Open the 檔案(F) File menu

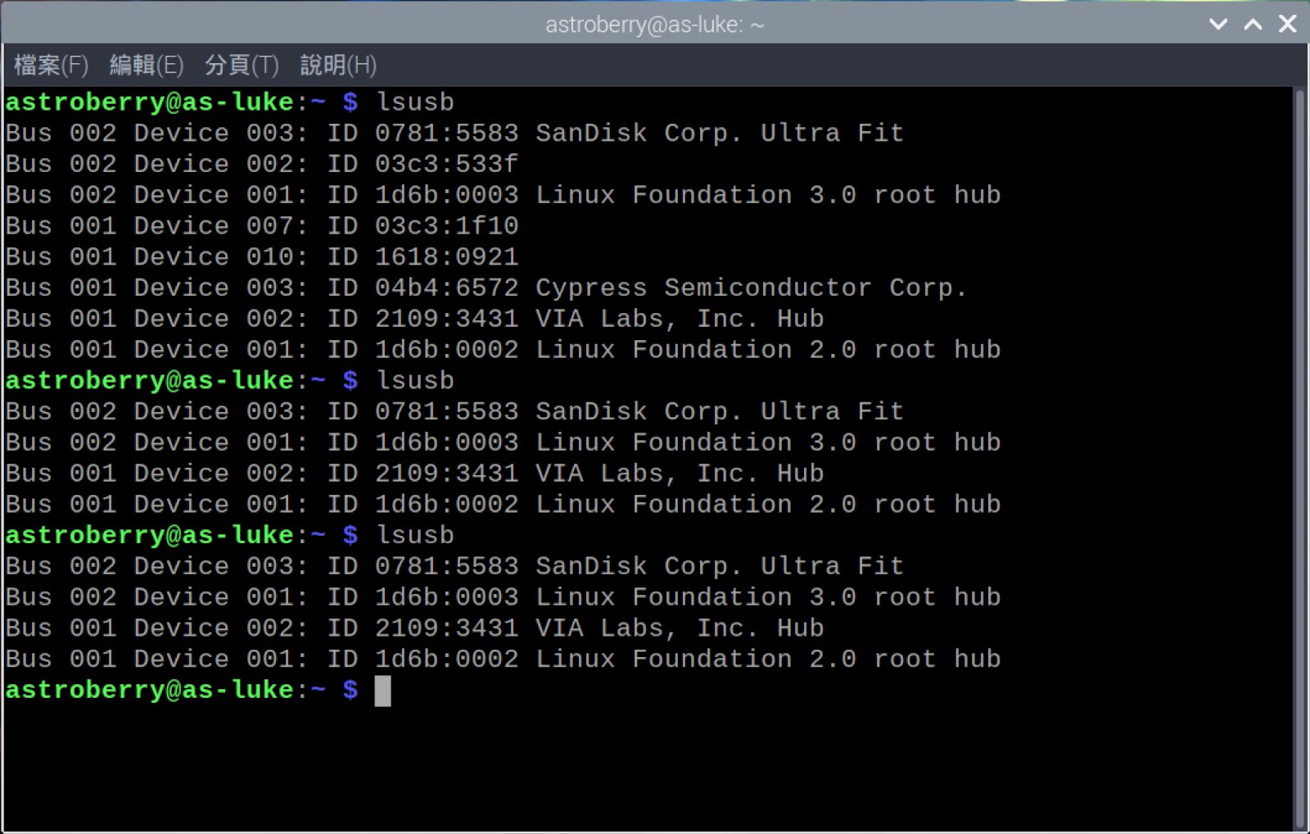[x=51, y=65]
